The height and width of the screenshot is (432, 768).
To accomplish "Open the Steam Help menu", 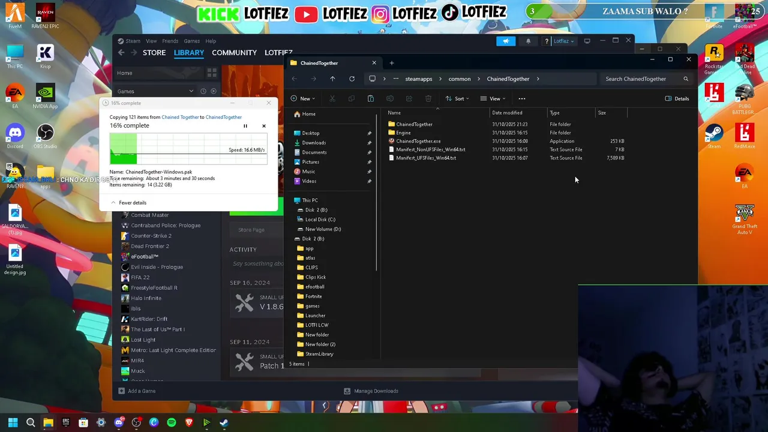I will [x=211, y=41].
